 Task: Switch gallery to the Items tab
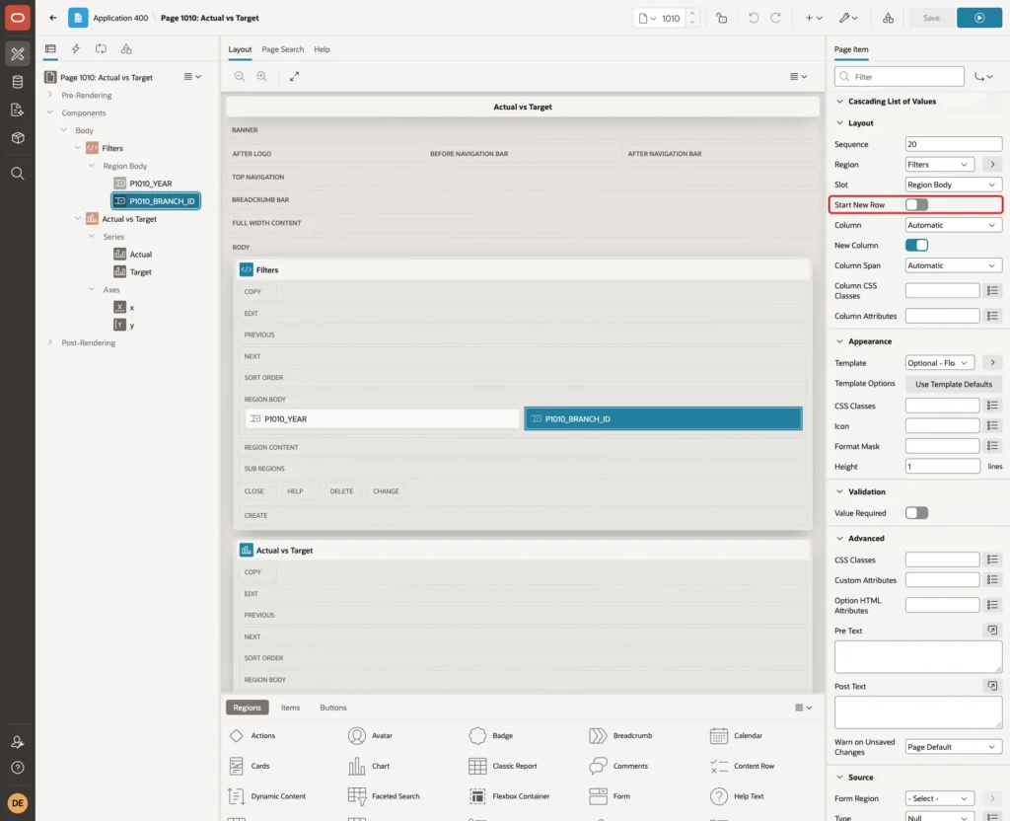tap(291, 708)
